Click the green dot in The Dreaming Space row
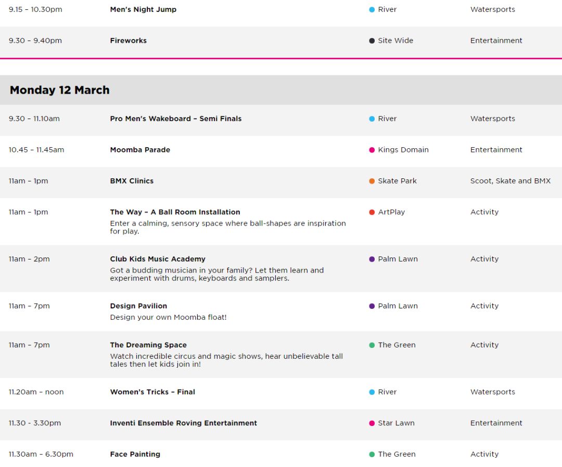The image size is (562, 467). coord(372,345)
